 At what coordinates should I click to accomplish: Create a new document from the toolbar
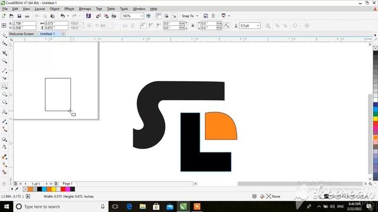pos(4,16)
